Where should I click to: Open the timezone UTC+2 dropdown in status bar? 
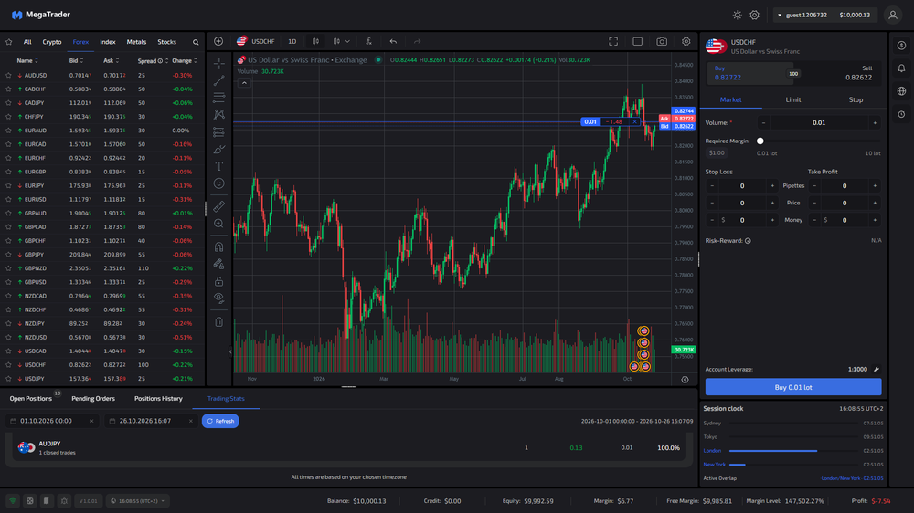tap(138, 501)
